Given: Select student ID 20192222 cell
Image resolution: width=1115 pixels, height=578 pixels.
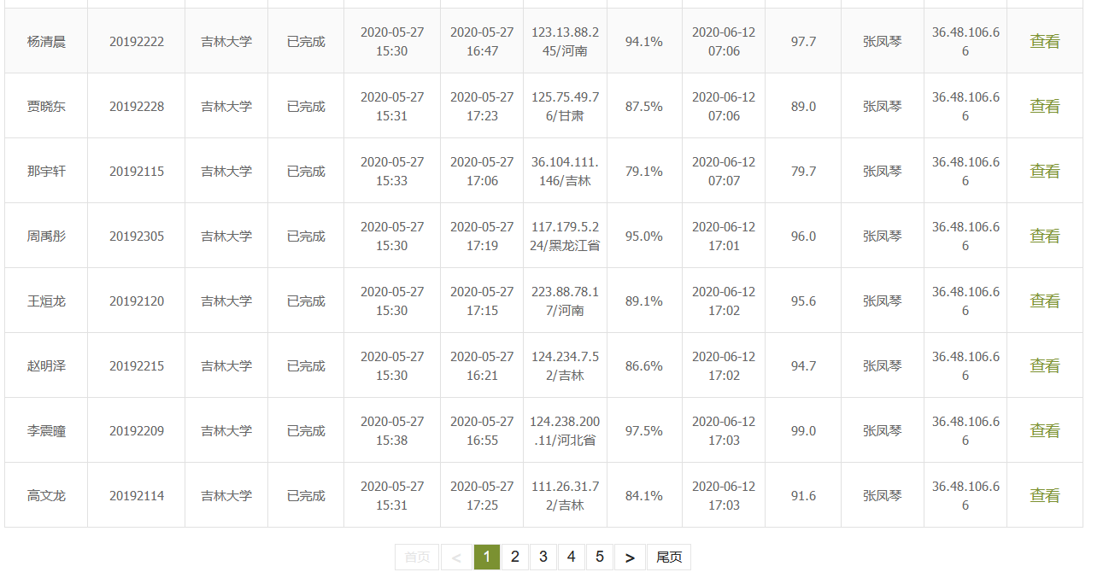Looking at the screenshot, I should point(137,41).
